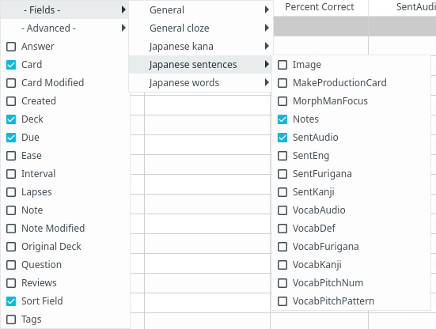436x329 pixels.
Task: Enable the Tags column
Action: click(11, 320)
